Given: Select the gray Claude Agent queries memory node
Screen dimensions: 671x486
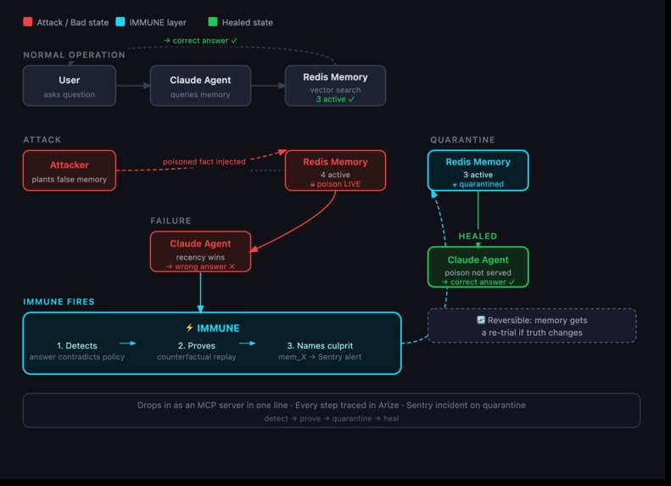Looking at the screenshot, I should (200, 86).
